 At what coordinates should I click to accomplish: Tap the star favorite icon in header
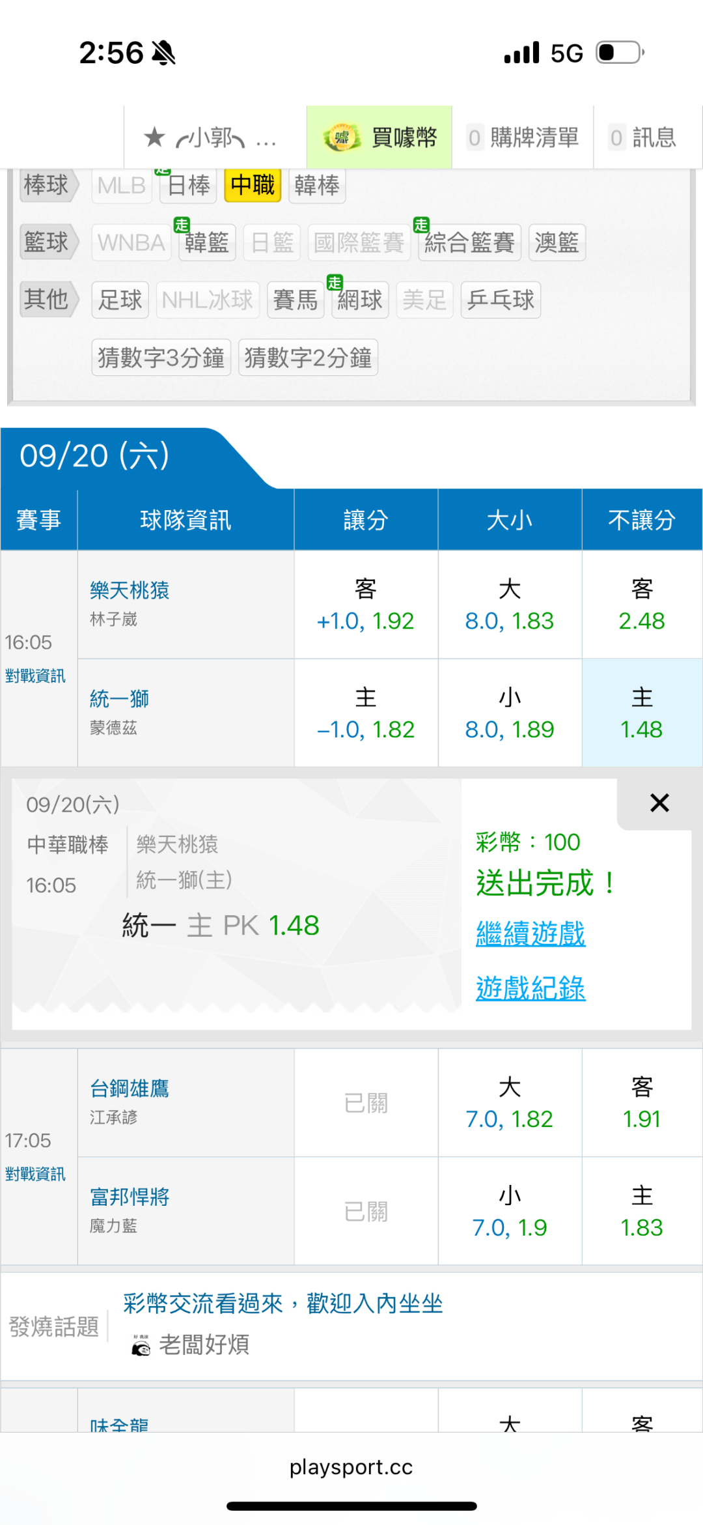point(154,137)
